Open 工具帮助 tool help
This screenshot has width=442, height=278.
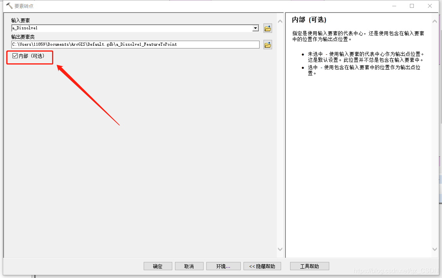tap(310, 266)
